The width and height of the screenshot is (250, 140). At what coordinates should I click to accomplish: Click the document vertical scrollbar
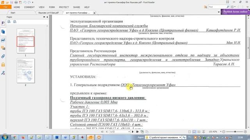click(248, 47)
